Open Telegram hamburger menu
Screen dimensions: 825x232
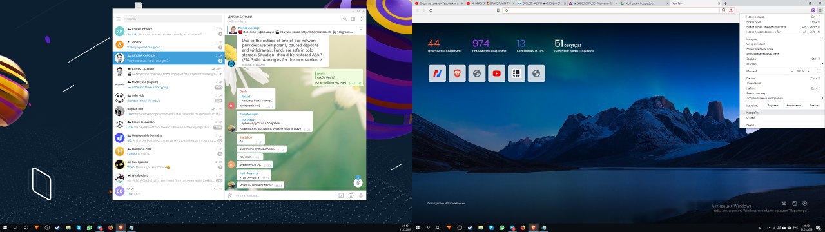click(119, 19)
